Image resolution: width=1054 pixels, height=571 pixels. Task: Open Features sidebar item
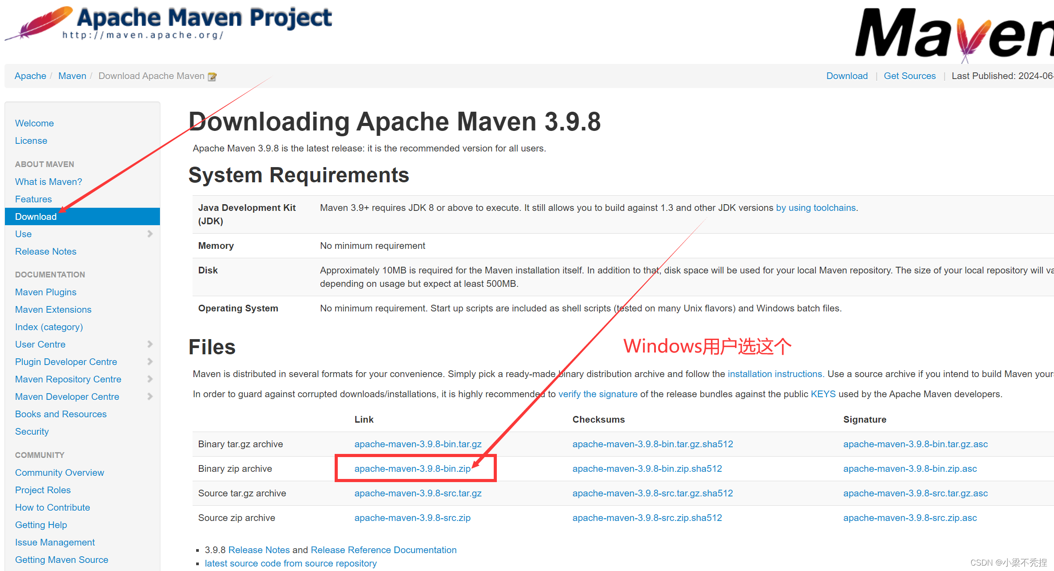pos(34,199)
